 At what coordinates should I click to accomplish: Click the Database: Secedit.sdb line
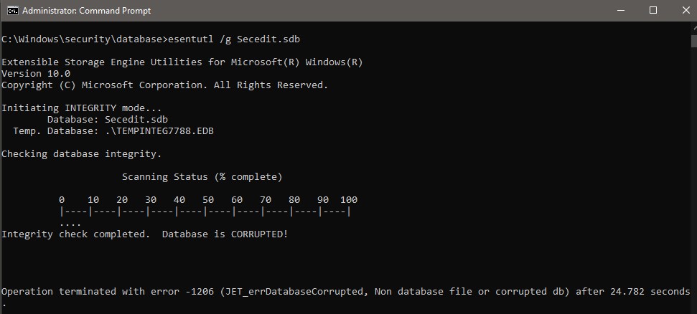point(108,120)
